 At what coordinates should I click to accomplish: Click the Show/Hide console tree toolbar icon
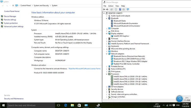112,9
